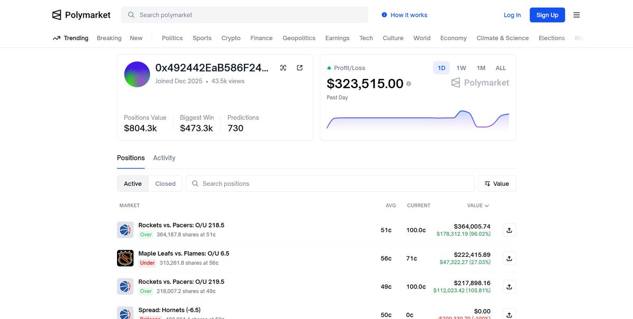Open the Culture category
Viewport: 633px width, 319px height.
point(393,38)
